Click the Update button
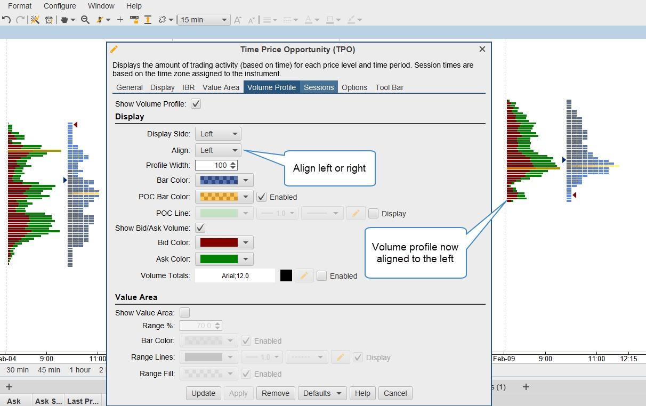 [203, 393]
